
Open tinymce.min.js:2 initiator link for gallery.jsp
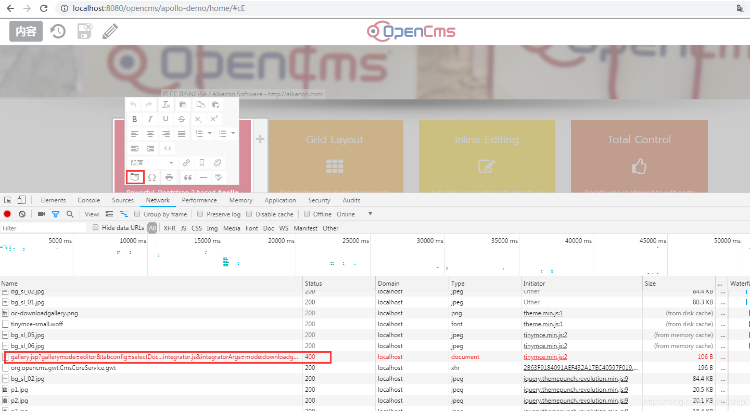545,357
